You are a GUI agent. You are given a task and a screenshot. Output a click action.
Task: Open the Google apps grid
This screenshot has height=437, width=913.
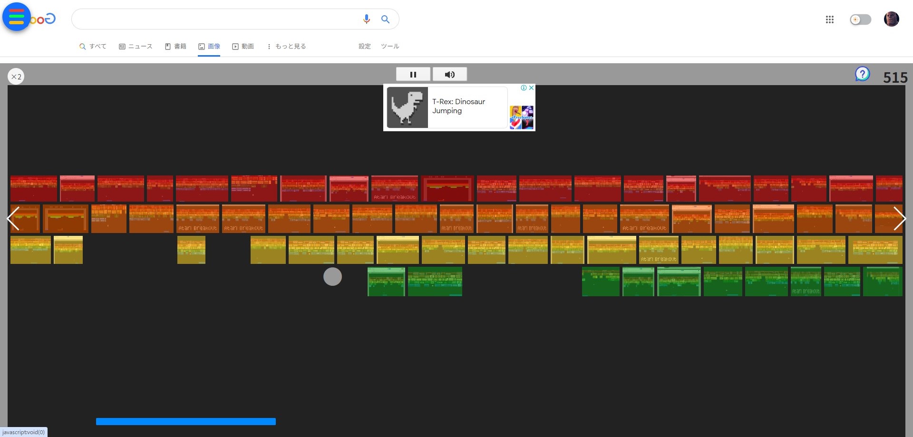(830, 19)
